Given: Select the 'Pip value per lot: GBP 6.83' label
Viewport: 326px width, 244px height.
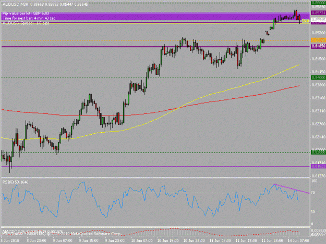Looking at the screenshot, I should tap(26, 14).
